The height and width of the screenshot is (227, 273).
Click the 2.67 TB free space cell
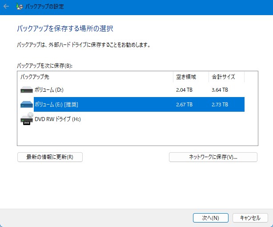coord(184,105)
